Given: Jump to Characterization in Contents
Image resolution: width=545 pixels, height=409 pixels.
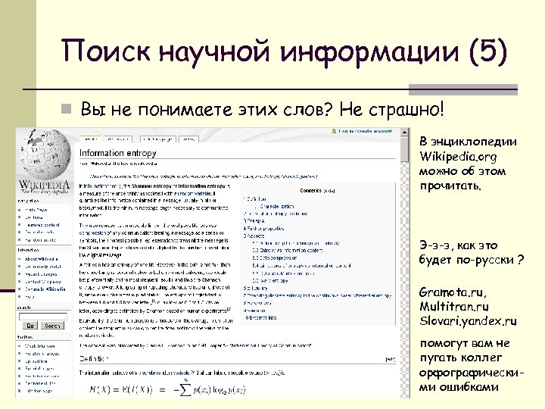Looking at the screenshot, I should (277, 207).
